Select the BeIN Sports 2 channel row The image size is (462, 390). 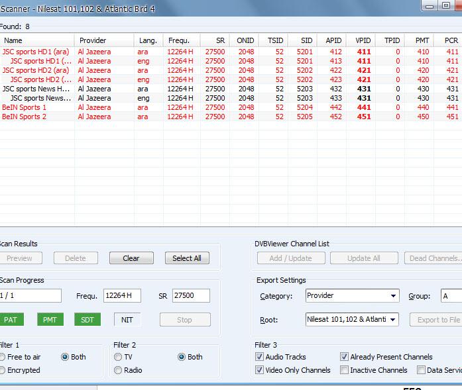[231, 117]
